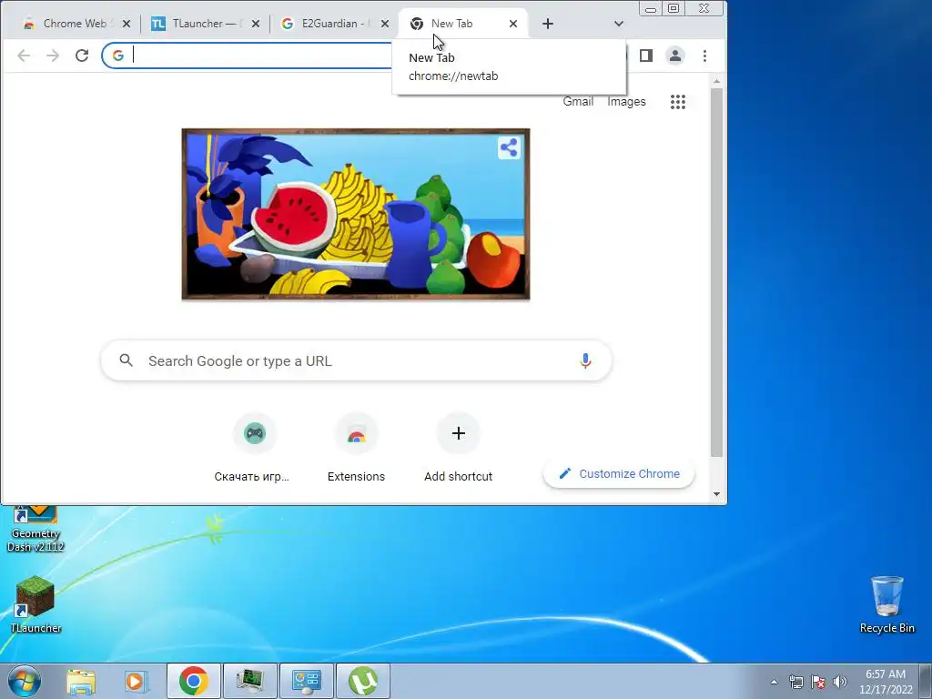932x699 pixels.
Task: Open Chrome three-dot menu
Action: coord(705,56)
